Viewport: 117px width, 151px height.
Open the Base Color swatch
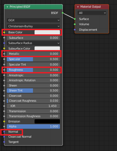(47, 32)
